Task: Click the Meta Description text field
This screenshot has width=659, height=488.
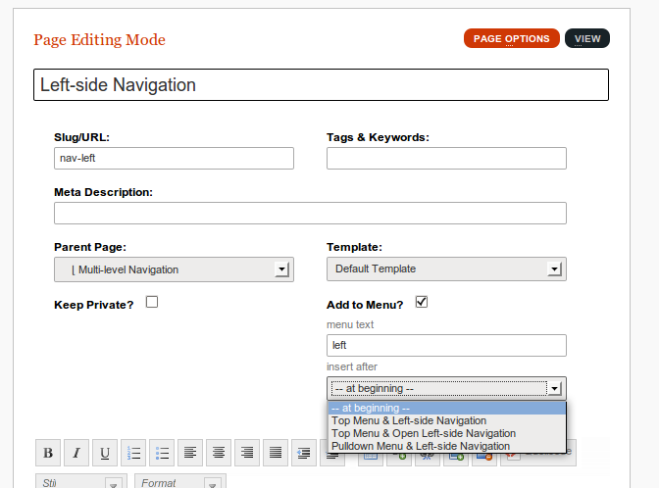Action: [310, 214]
